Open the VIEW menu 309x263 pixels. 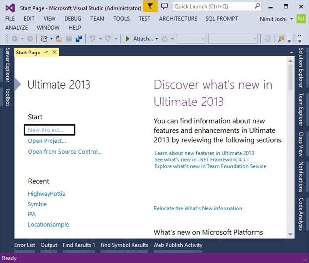tap(50, 19)
